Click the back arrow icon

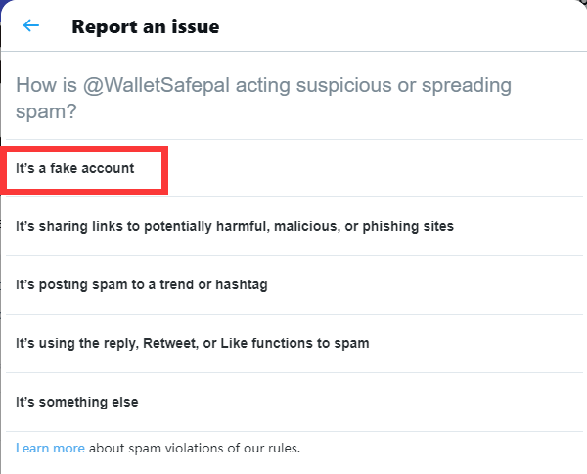(31, 25)
